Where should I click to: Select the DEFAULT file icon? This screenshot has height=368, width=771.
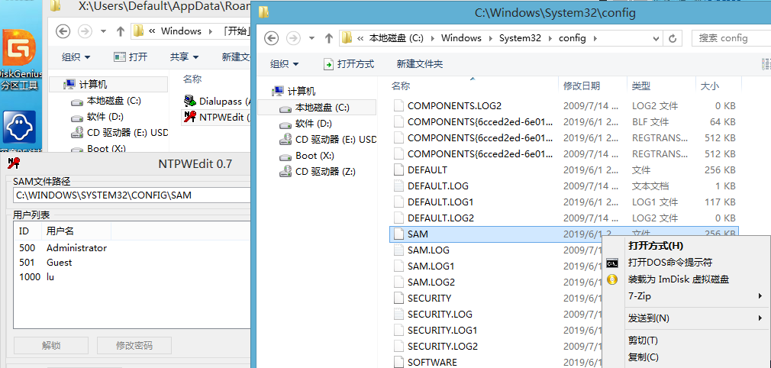398,169
